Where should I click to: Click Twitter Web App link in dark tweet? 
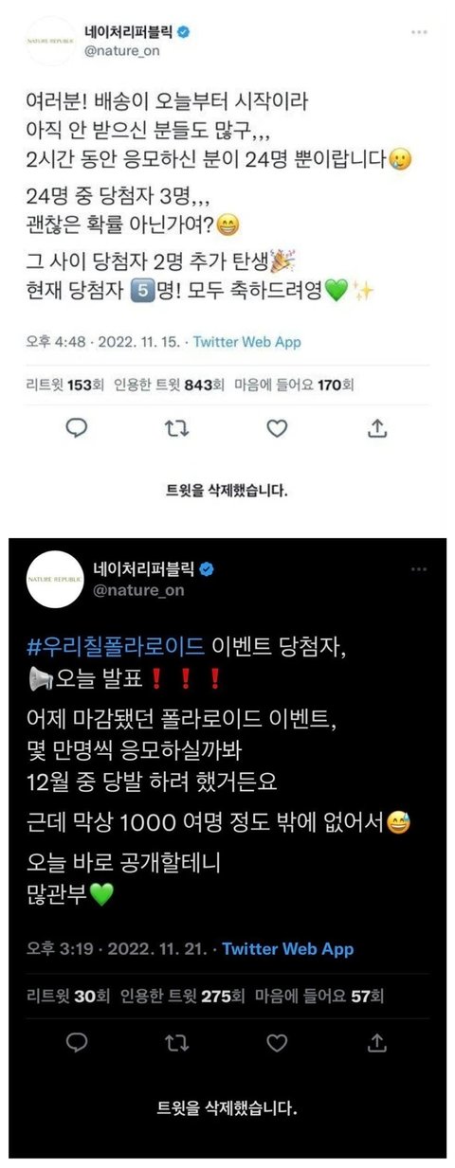click(x=287, y=949)
